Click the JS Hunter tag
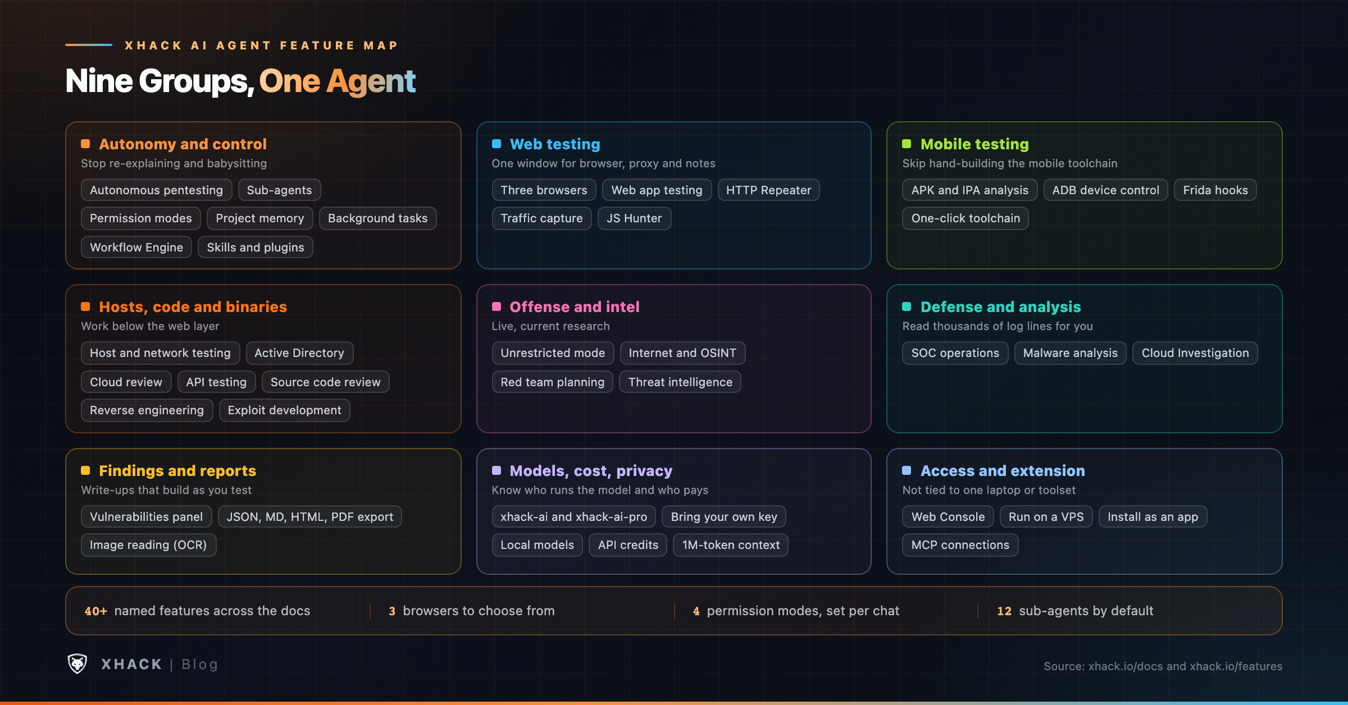 click(634, 218)
